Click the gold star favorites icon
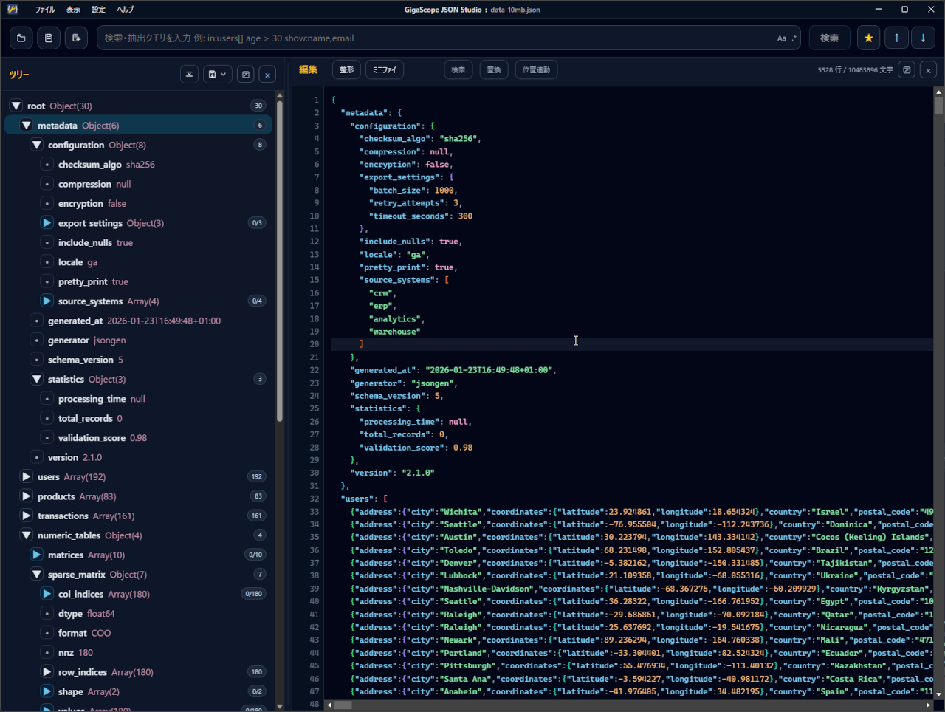Image resolution: width=945 pixels, height=712 pixels. 868,38
